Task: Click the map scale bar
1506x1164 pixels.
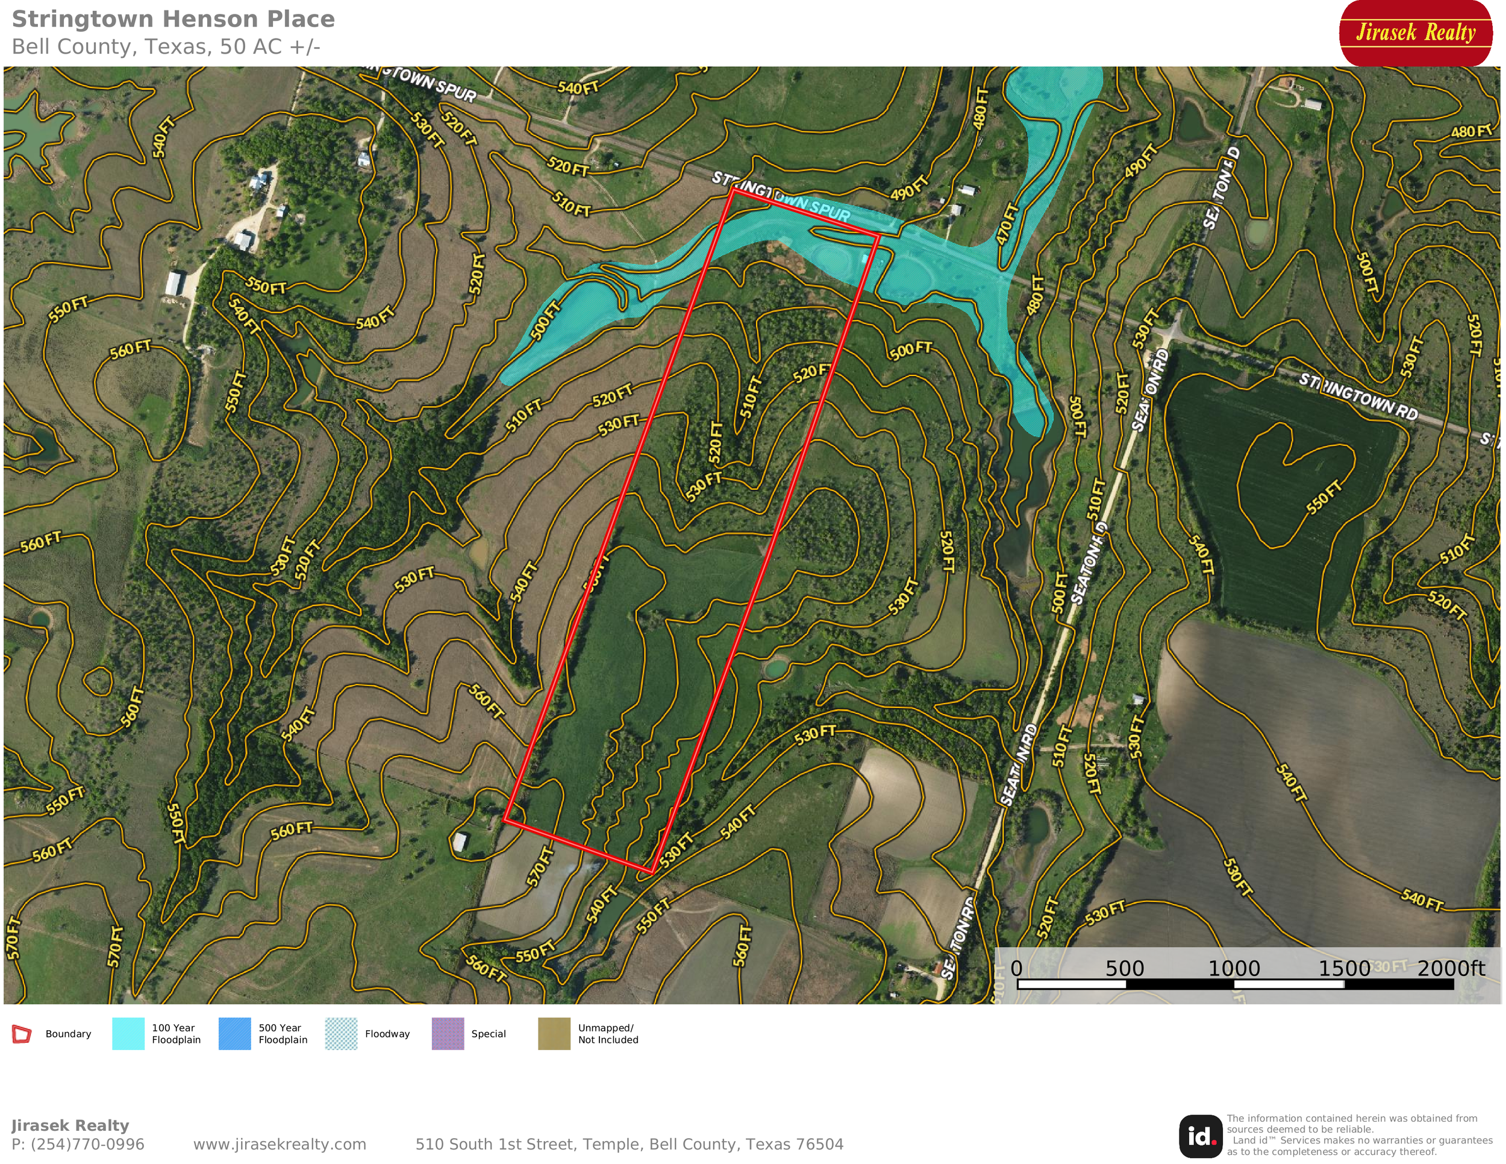Action: (x=1234, y=984)
